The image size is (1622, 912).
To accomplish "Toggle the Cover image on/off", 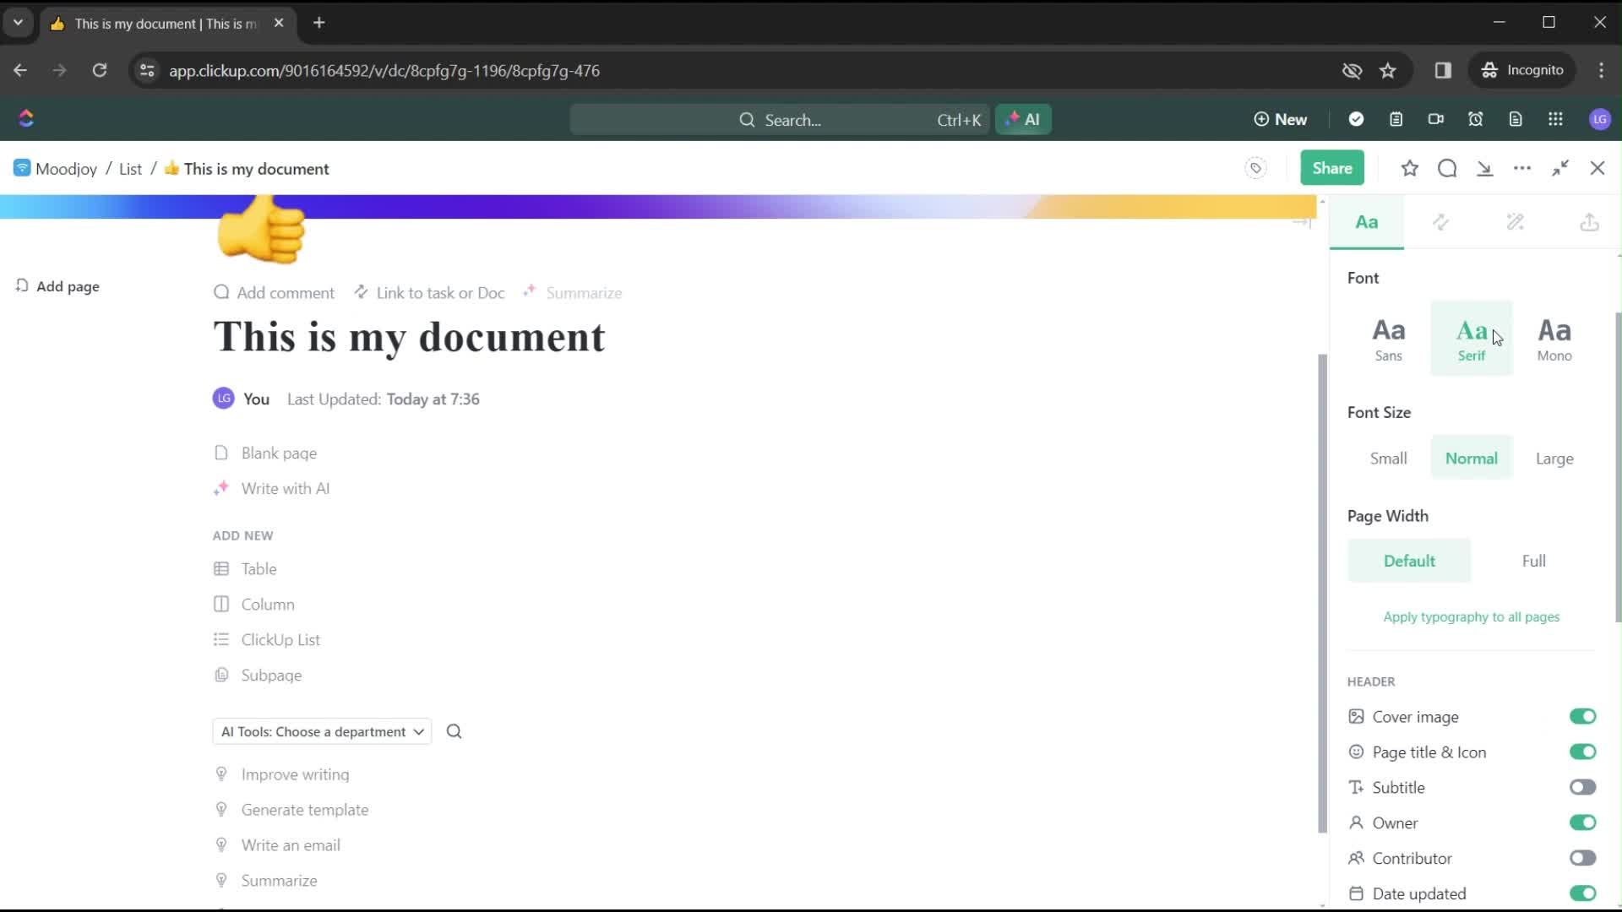I will [x=1583, y=716].
